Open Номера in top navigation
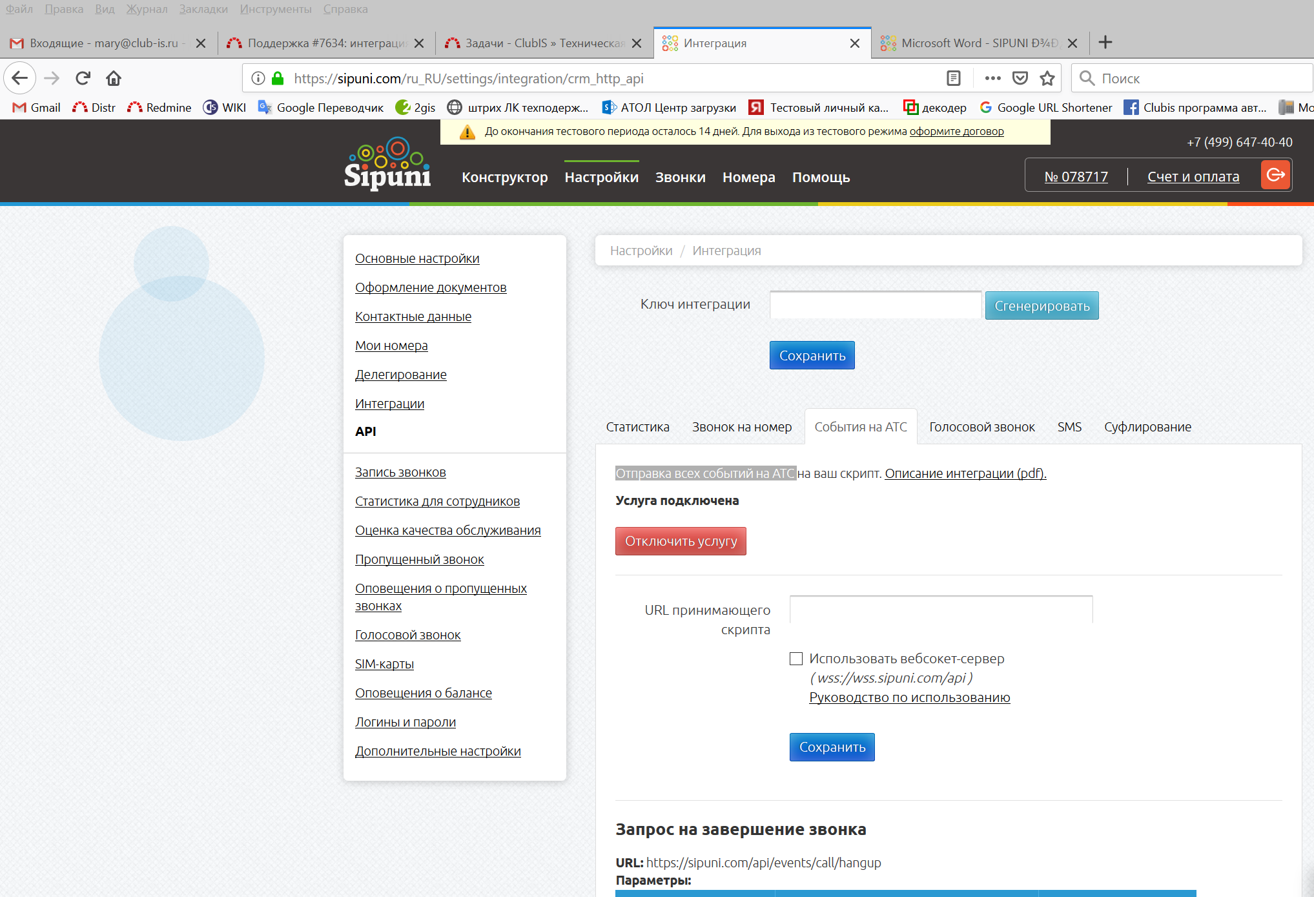Viewport: 1314px width, 897px height. coord(749,177)
